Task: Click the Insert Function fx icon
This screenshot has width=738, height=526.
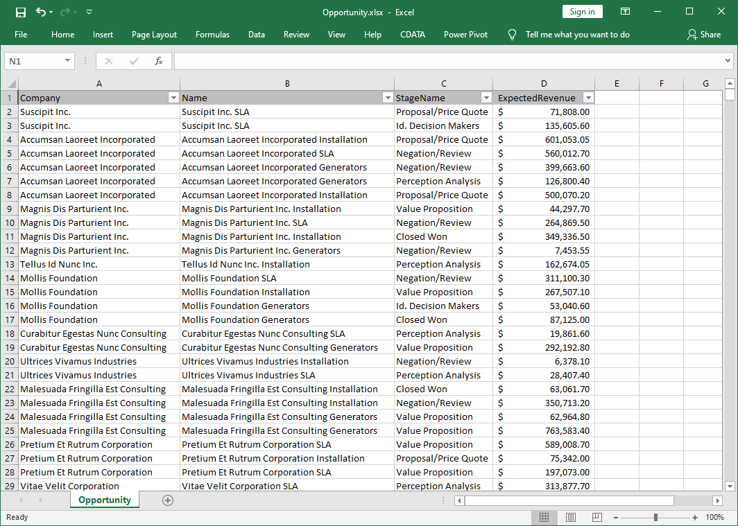Action: click(158, 61)
